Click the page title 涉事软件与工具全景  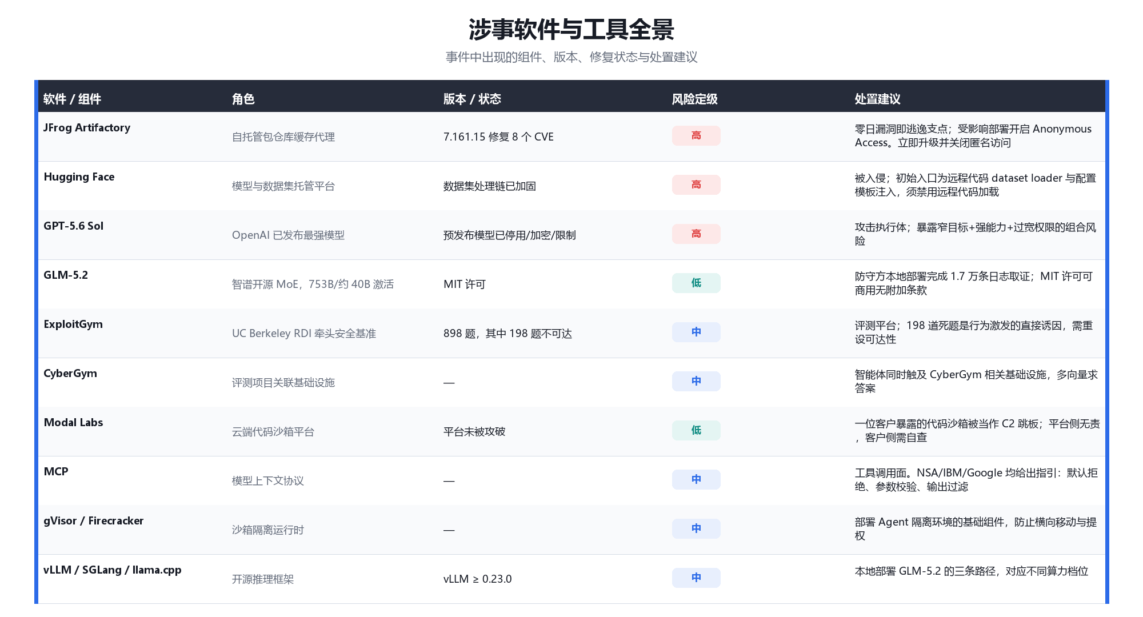571,29
